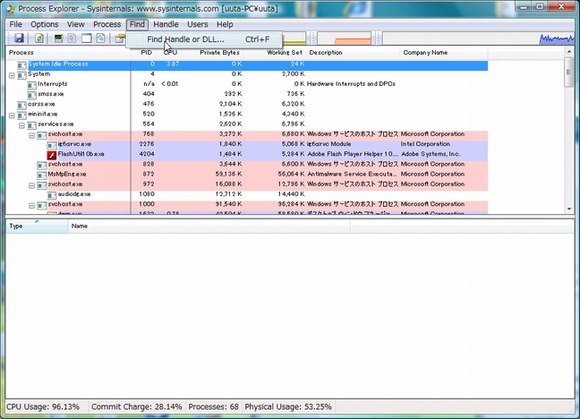The height and width of the screenshot is (419, 580).
Task: Click the Show Process Tree toolbar icon
Action: (x=72, y=38)
